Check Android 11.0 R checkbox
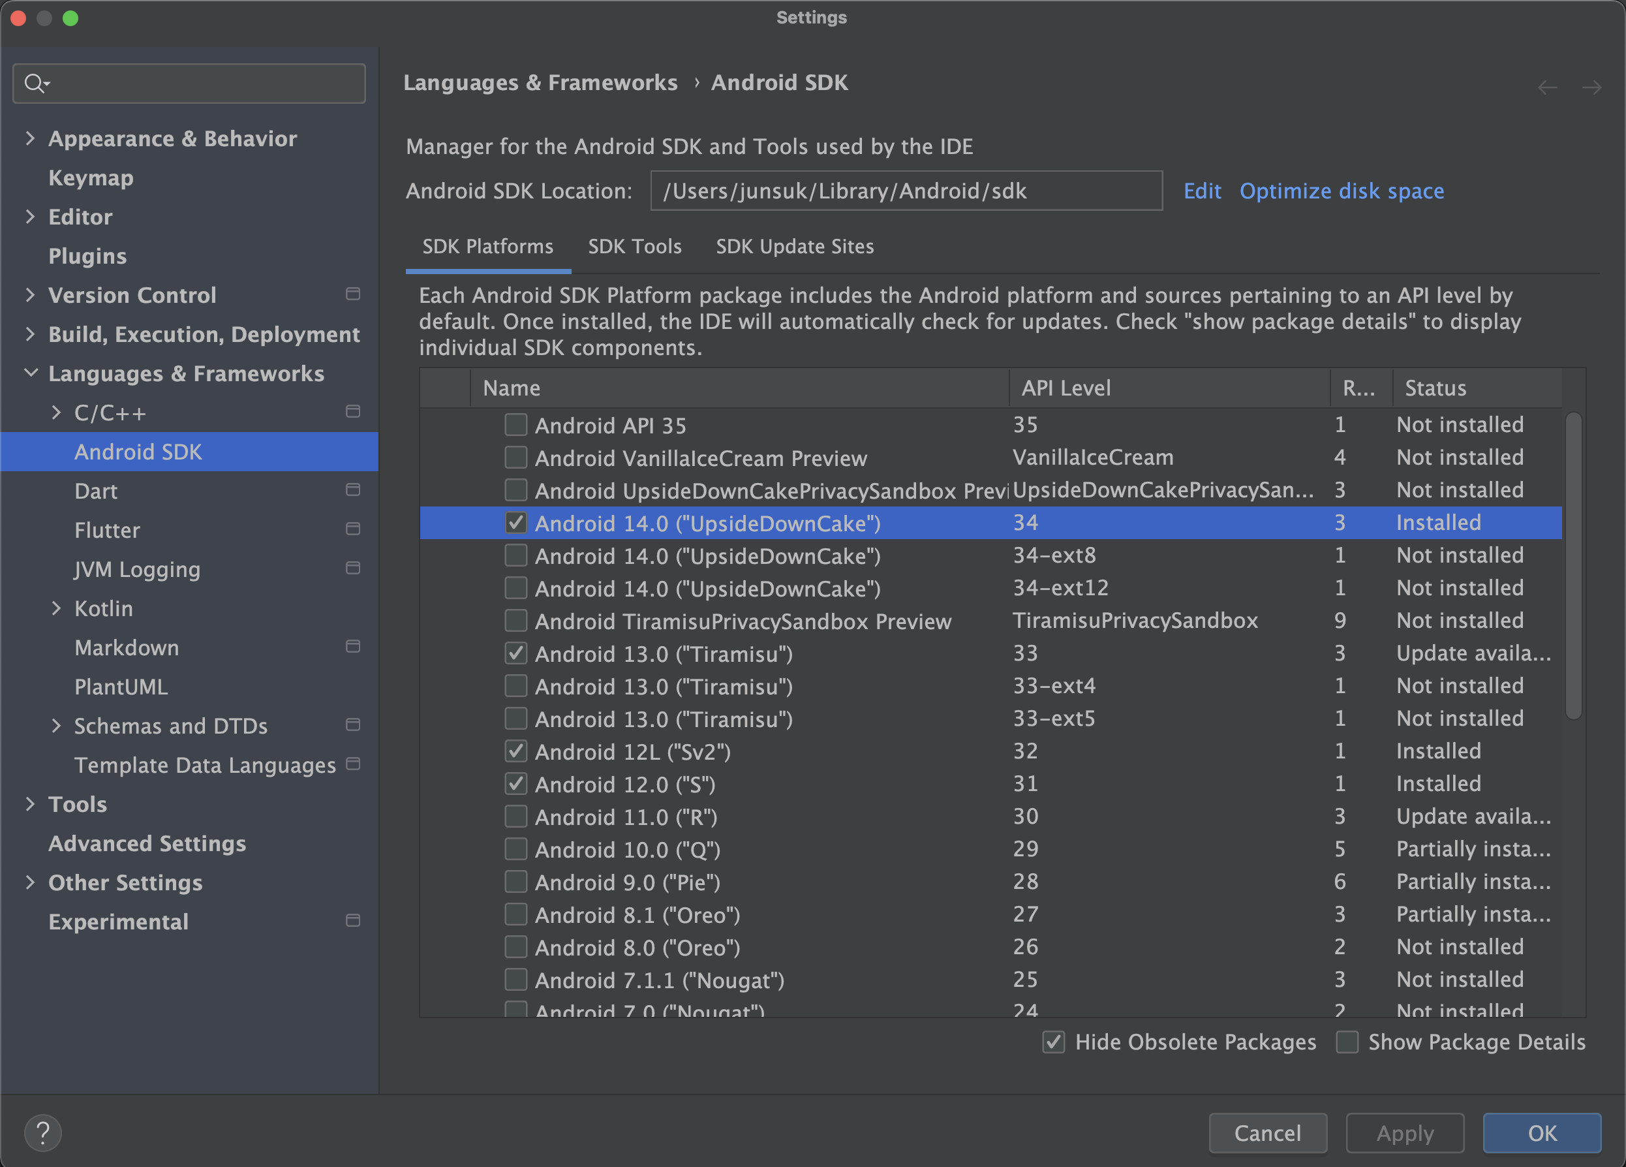The height and width of the screenshot is (1167, 1626). 515,817
